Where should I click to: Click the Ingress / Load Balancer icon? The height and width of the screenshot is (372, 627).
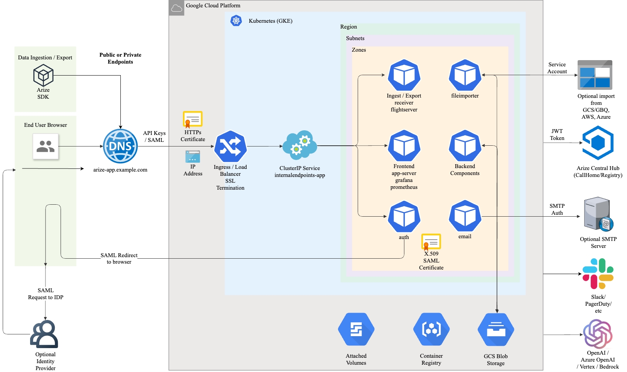[x=230, y=146]
